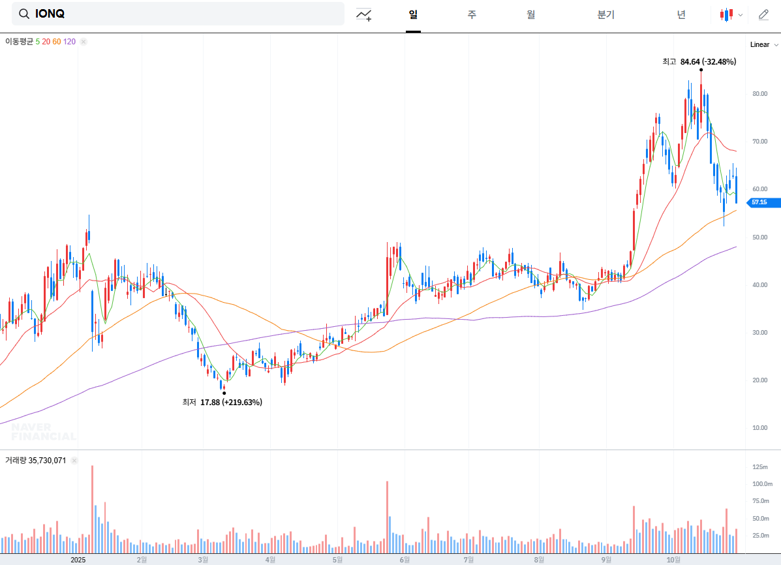Click the 120-day moving average value
Image resolution: width=781 pixels, height=565 pixels.
(x=69, y=42)
